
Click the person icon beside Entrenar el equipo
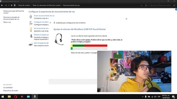click(x=31, y=36)
